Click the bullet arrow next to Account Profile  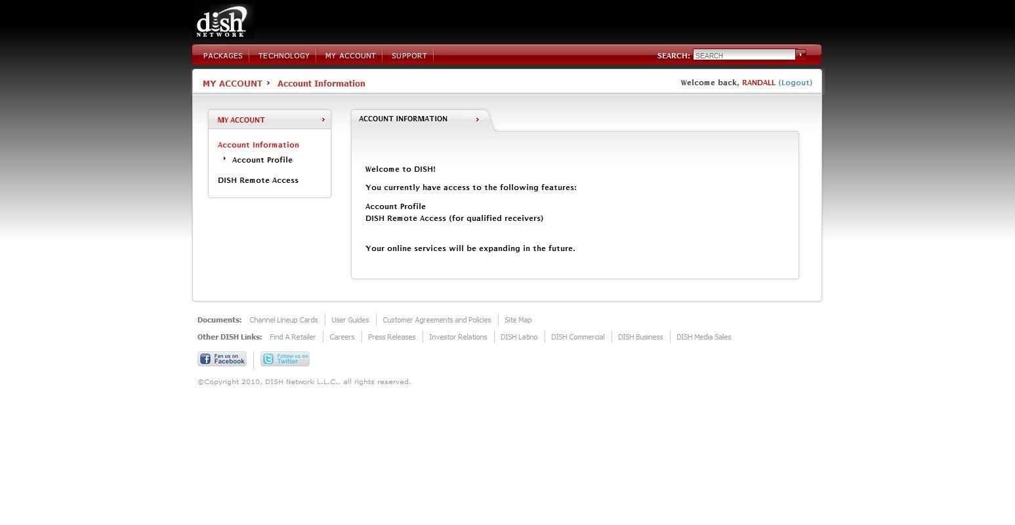click(224, 159)
